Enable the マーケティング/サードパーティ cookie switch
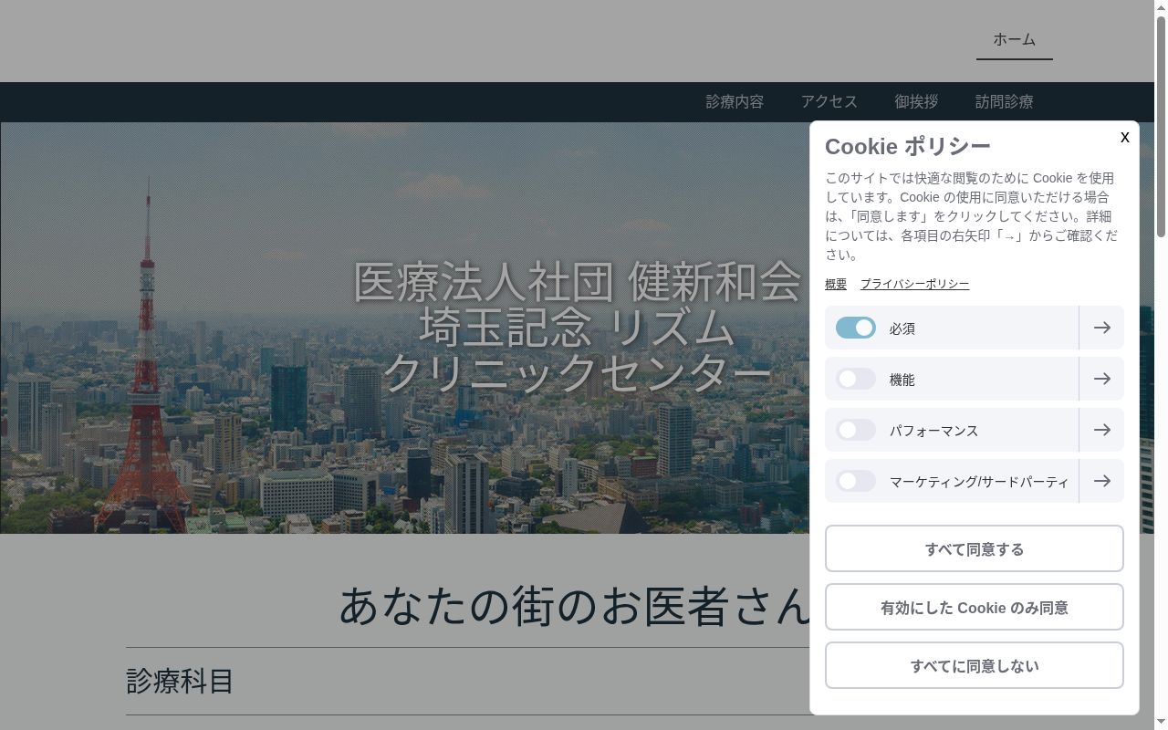The width and height of the screenshot is (1168, 730). point(856,481)
